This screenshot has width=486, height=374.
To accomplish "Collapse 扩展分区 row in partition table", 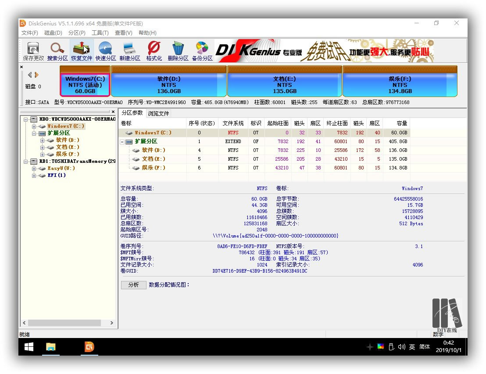I will tap(122, 142).
